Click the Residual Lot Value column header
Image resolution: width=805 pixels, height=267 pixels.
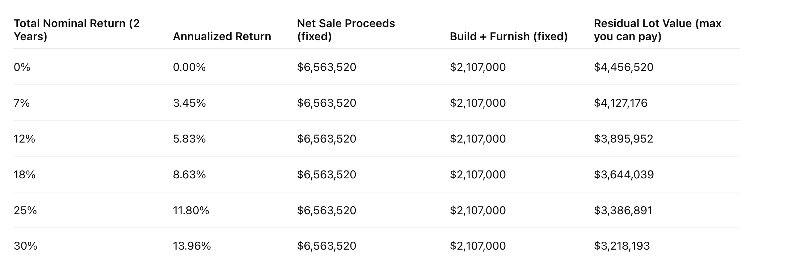click(658, 30)
